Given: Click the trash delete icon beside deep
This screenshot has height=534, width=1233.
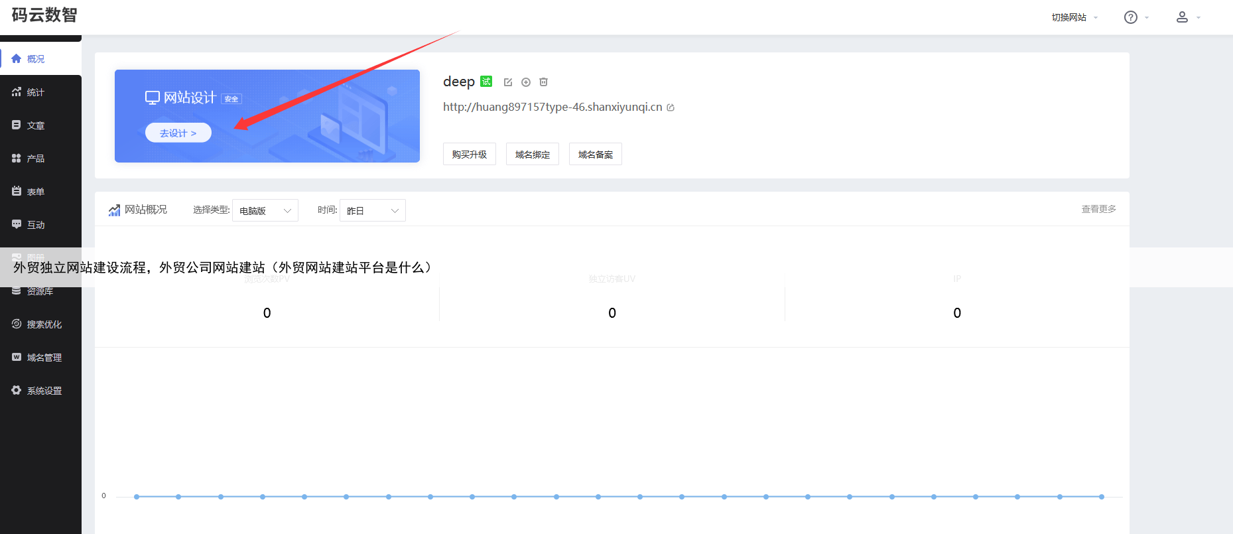Looking at the screenshot, I should [x=543, y=82].
